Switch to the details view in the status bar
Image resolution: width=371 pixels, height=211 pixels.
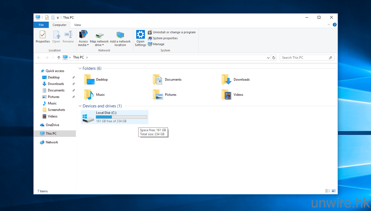328,191
